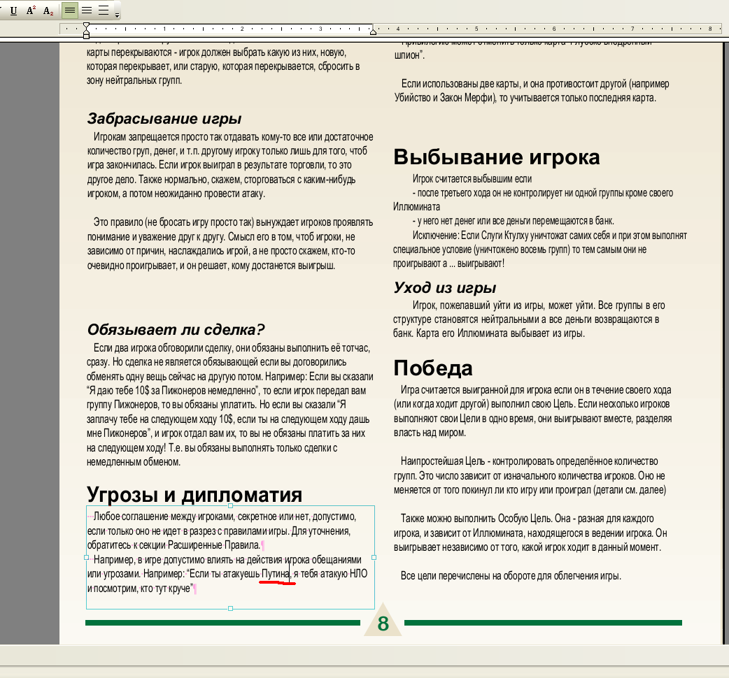Click the line starting "Игрок, пожелавший уйти из игры"
This screenshot has width=729, height=678.
point(539,305)
